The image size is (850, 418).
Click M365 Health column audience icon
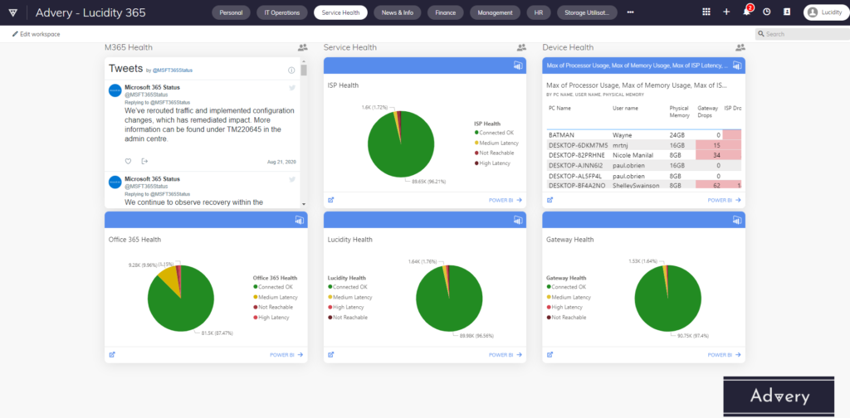pos(302,47)
